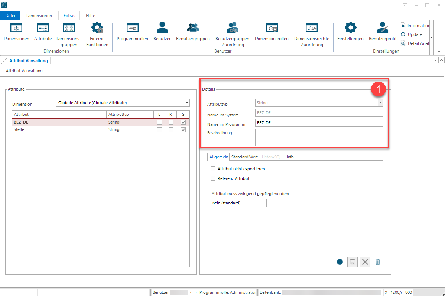Click the E column header
Viewport: 445px width, 296px height.
(159, 114)
